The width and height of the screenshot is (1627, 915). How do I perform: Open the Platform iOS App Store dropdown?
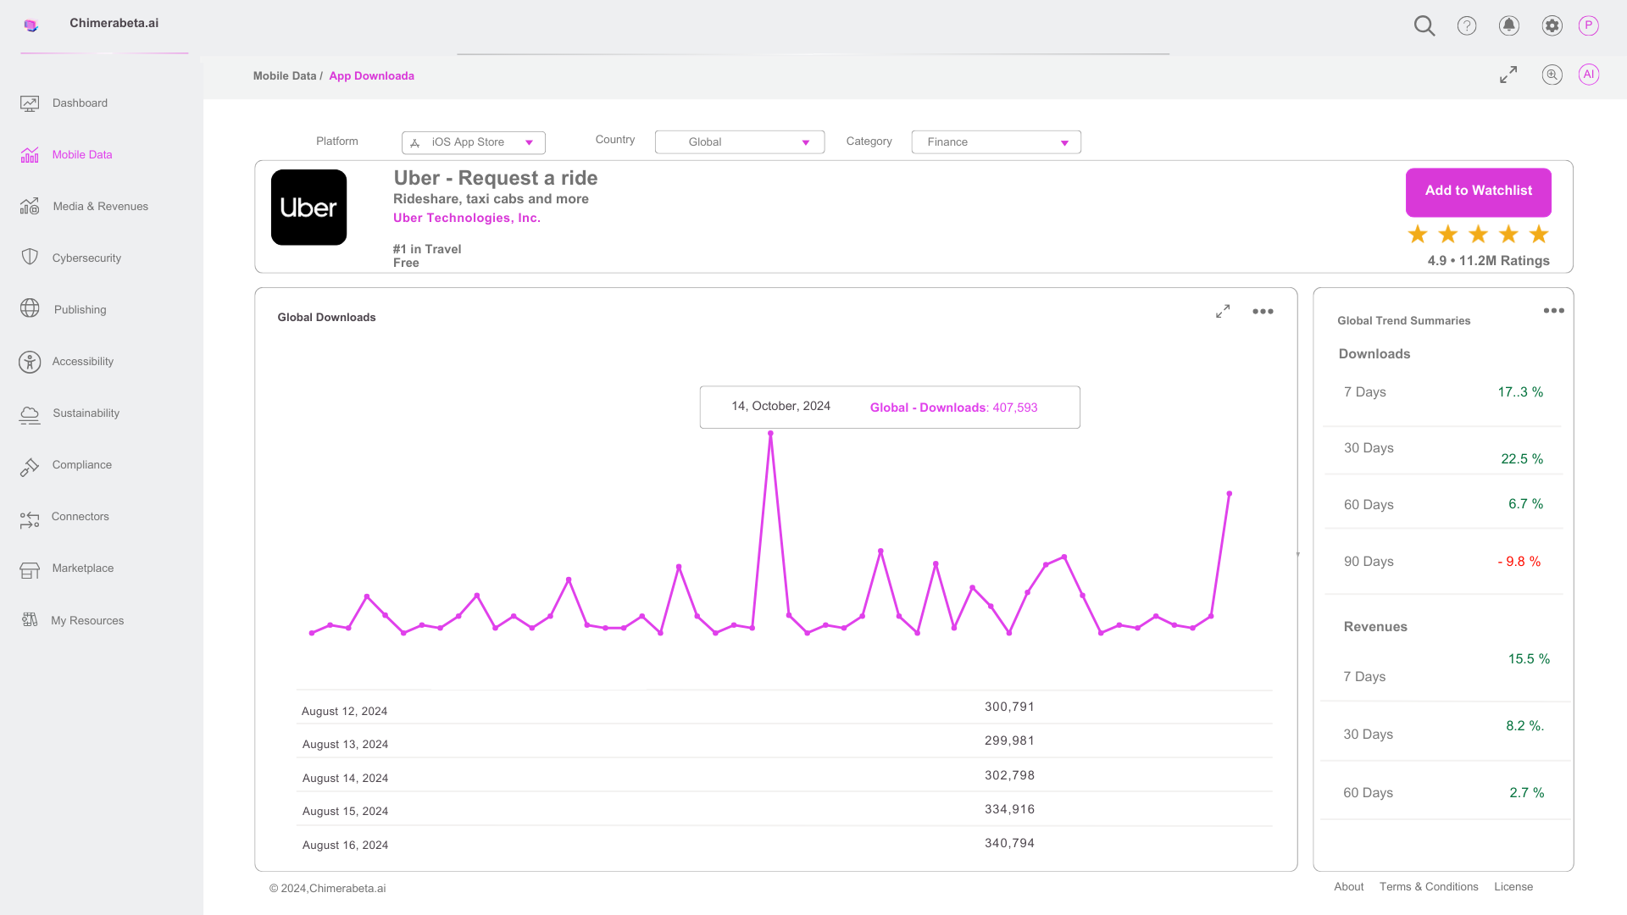click(474, 142)
